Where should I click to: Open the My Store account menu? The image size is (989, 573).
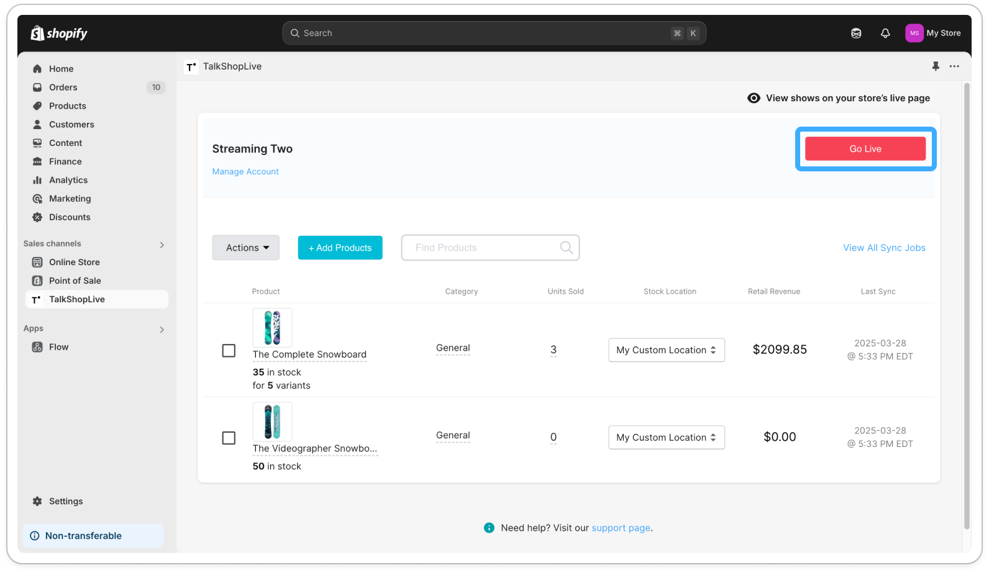click(x=934, y=34)
